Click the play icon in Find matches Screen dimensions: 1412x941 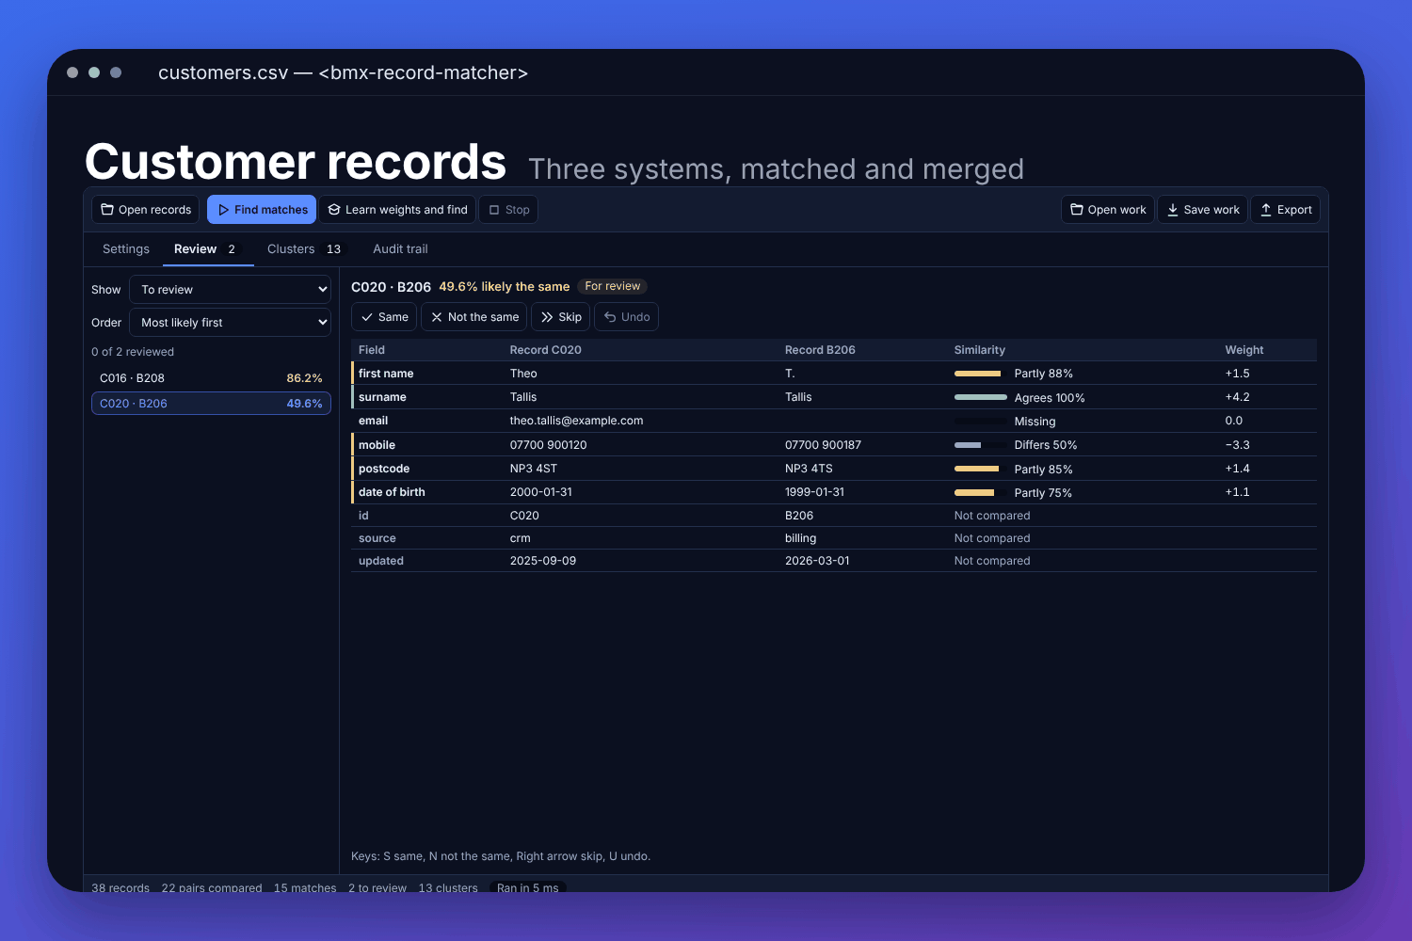click(223, 210)
